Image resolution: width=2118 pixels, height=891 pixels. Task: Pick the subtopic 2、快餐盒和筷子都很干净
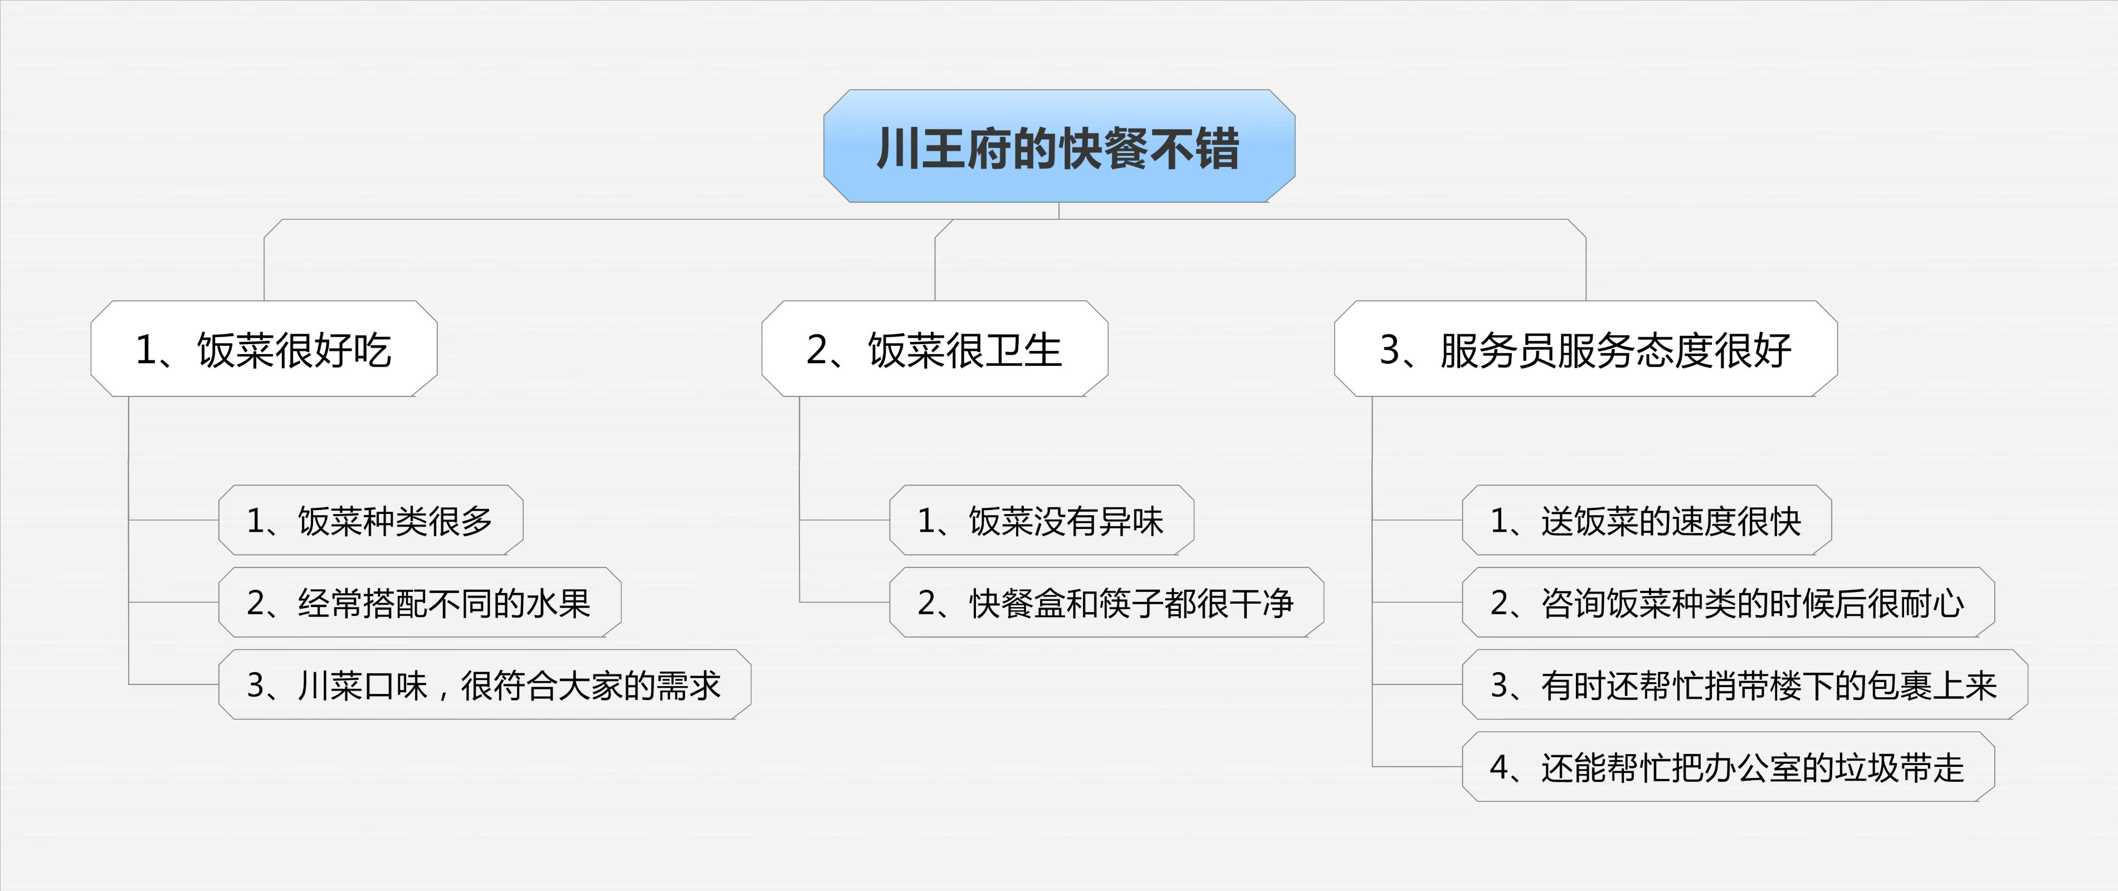point(1107,603)
